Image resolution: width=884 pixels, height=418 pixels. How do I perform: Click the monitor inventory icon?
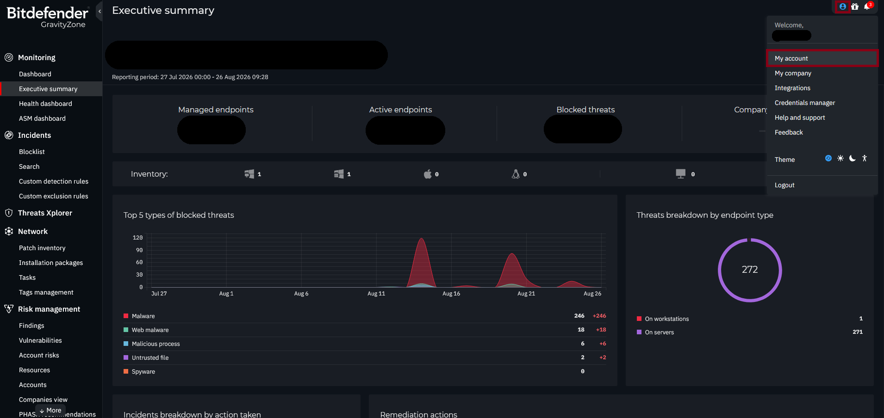(x=680, y=174)
